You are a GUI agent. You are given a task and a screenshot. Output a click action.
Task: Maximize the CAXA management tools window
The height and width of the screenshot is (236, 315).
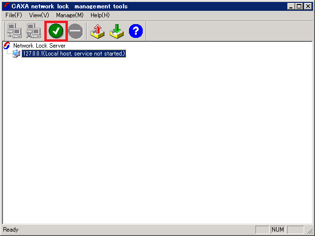click(299, 6)
